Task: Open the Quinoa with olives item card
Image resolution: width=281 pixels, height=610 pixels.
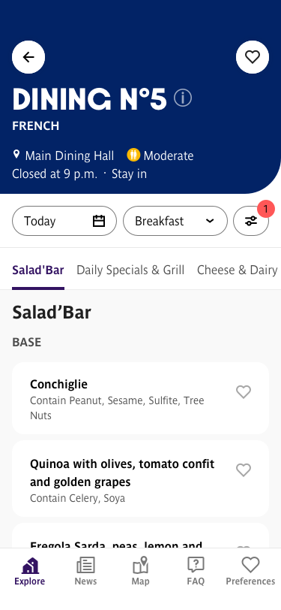Action: click(x=141, y=479)
